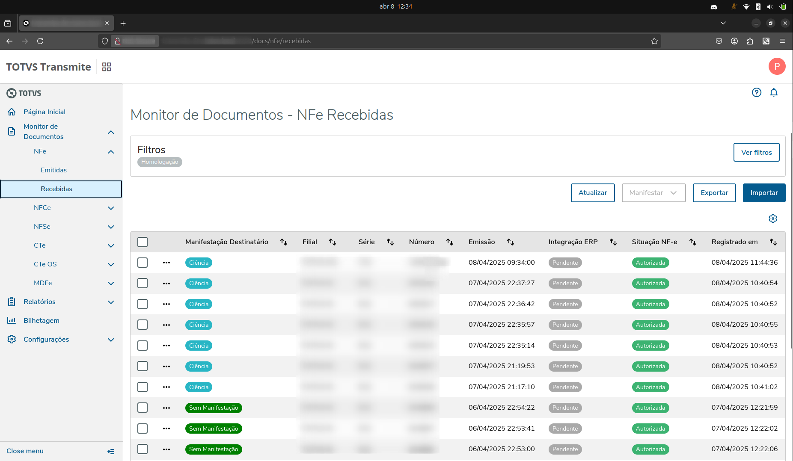Open the notifications bell
Screen dimensions: 793x461
click(x=774, y=92)
